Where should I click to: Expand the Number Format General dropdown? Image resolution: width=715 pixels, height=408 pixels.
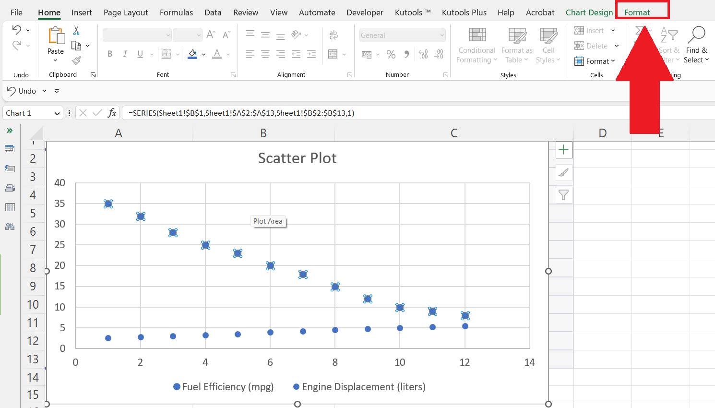click(441, 35)
